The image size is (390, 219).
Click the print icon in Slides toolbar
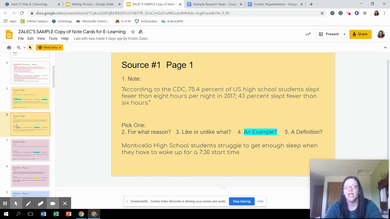click(9, 47)
